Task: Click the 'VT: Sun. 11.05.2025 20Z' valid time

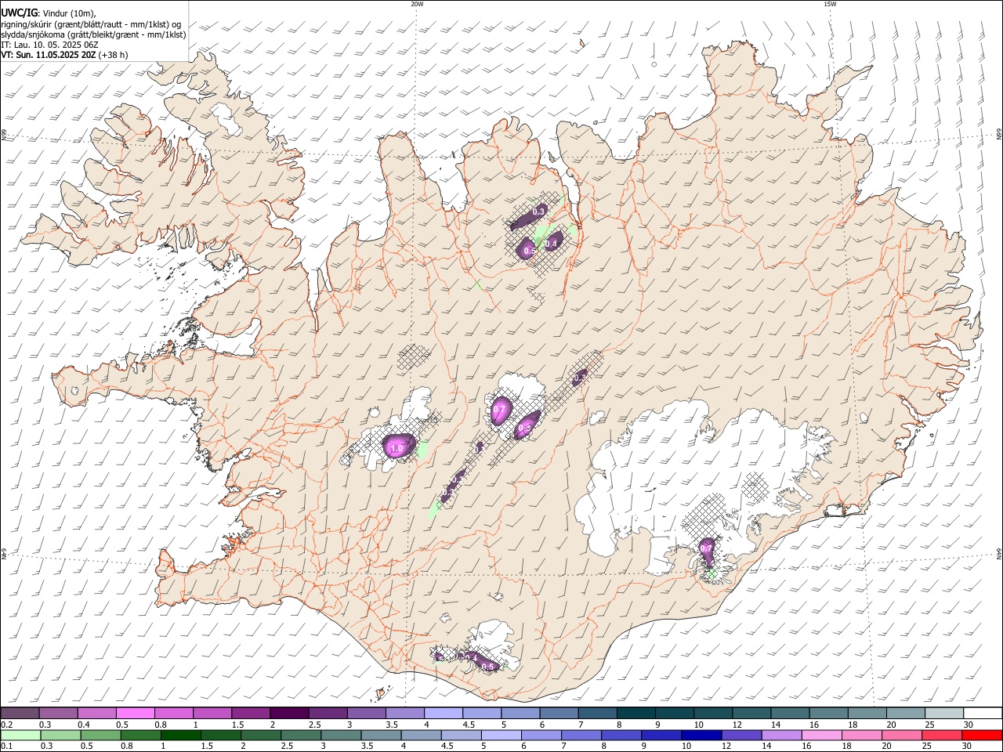Action: pos(49,55)
